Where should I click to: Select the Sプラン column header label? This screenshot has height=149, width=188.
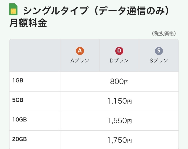pyautogui.click(x=159, y=60)
